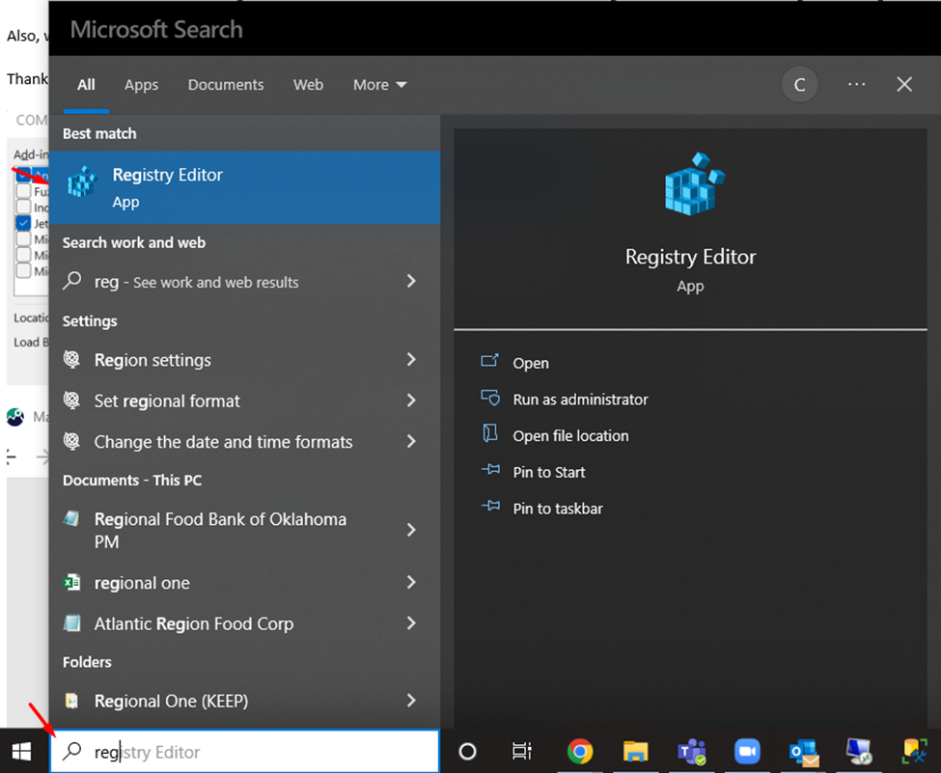The height and width of the screenshot is (773, 941).
Task: Open Outlook from the taskbar
Action: point(804,753)
